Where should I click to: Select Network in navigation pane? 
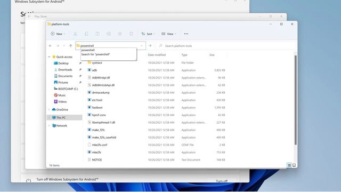click(62, 126)
